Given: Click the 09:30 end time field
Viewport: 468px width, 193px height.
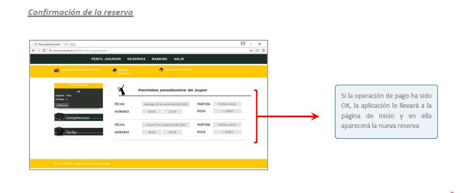Looking at the screenshot, I should click(172, 132).
